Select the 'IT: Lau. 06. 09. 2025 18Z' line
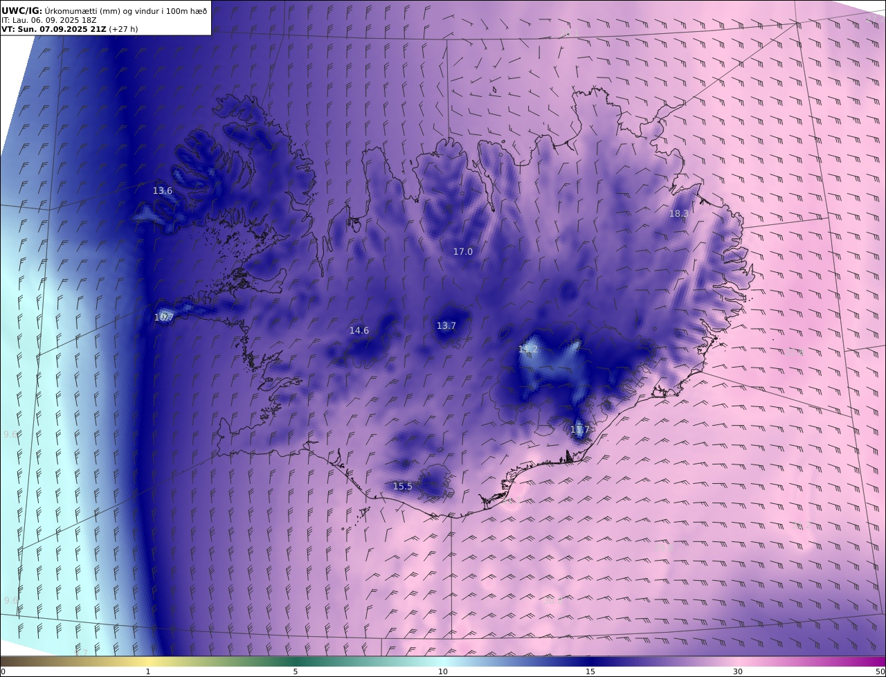Image resolution: width=886 pixels, height=677 pixels. (49, 20)
